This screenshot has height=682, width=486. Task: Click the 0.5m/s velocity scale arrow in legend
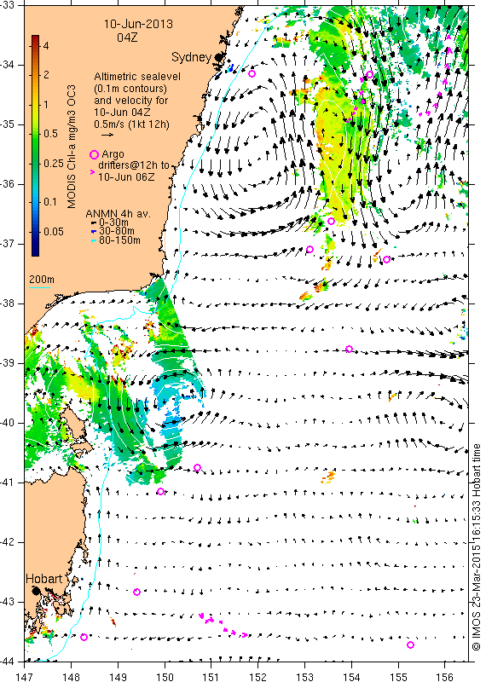107,135
